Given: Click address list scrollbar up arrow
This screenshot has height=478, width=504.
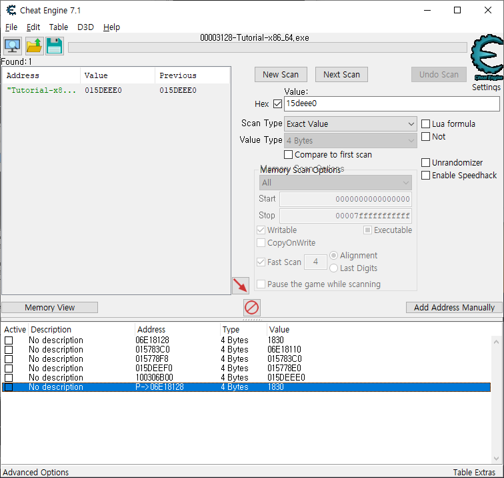Looking at the screenshot, I should [496, 342].
